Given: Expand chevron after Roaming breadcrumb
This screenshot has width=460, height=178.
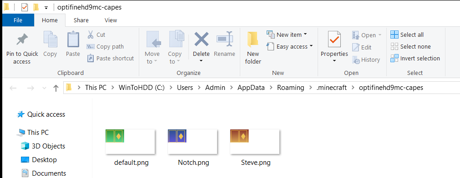Looking at the screenshot, I should click(310, 88).
